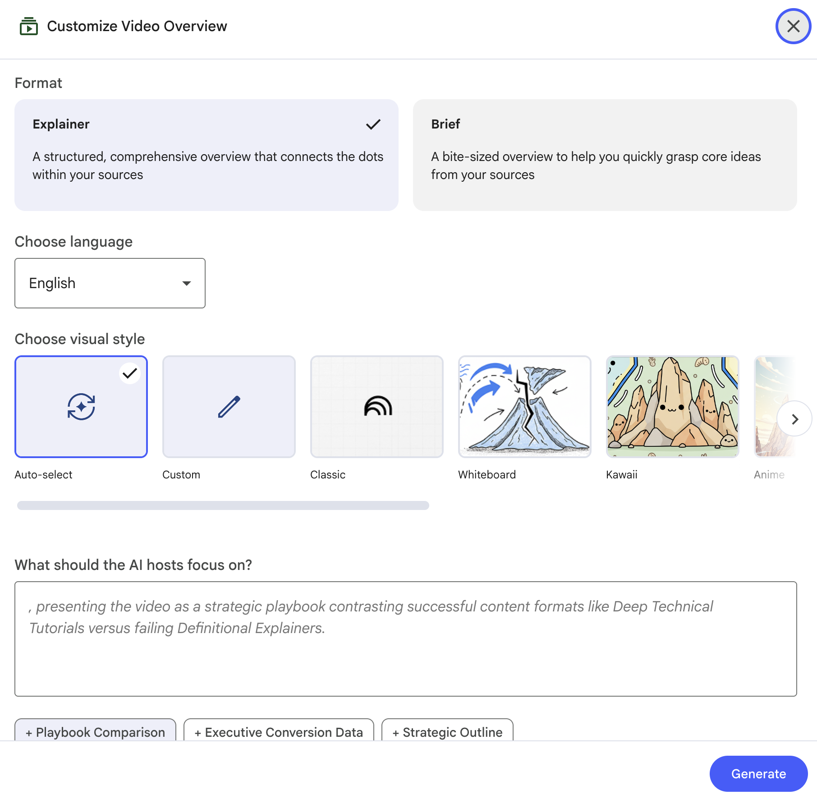The width and height of the screenshot is (817, 799).
Task: Click the Video Overview header icon
Action: (29, 26)
